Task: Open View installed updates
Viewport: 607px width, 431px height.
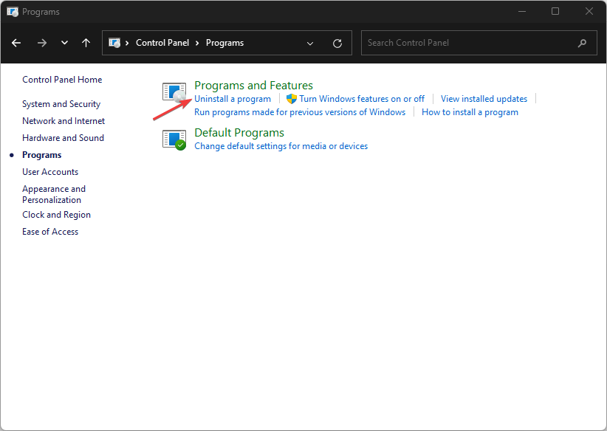Action: coord(484,99)
